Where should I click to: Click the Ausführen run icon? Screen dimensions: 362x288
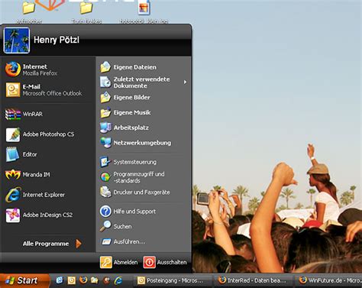(x=106, y=241)
